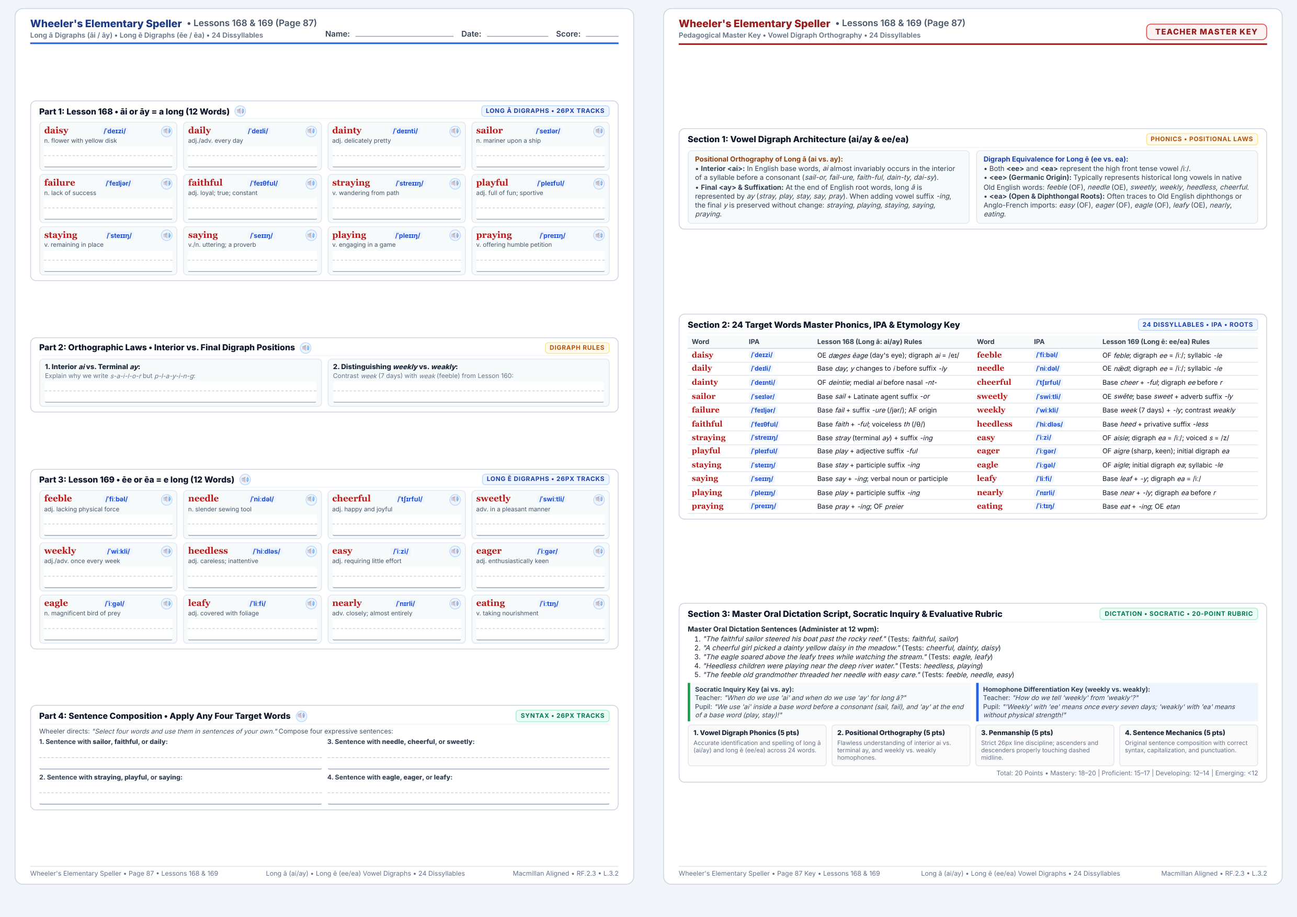Play audio for the word daisy
The width and height of the screenshot is (1297, 917).
pos(167,131)
